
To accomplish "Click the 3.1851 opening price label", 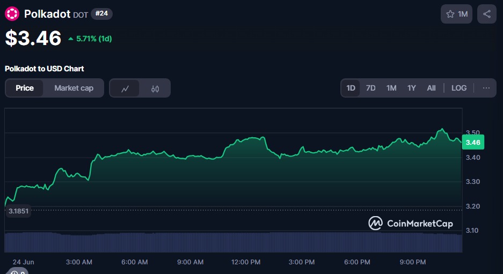I will tap(18, 211).
